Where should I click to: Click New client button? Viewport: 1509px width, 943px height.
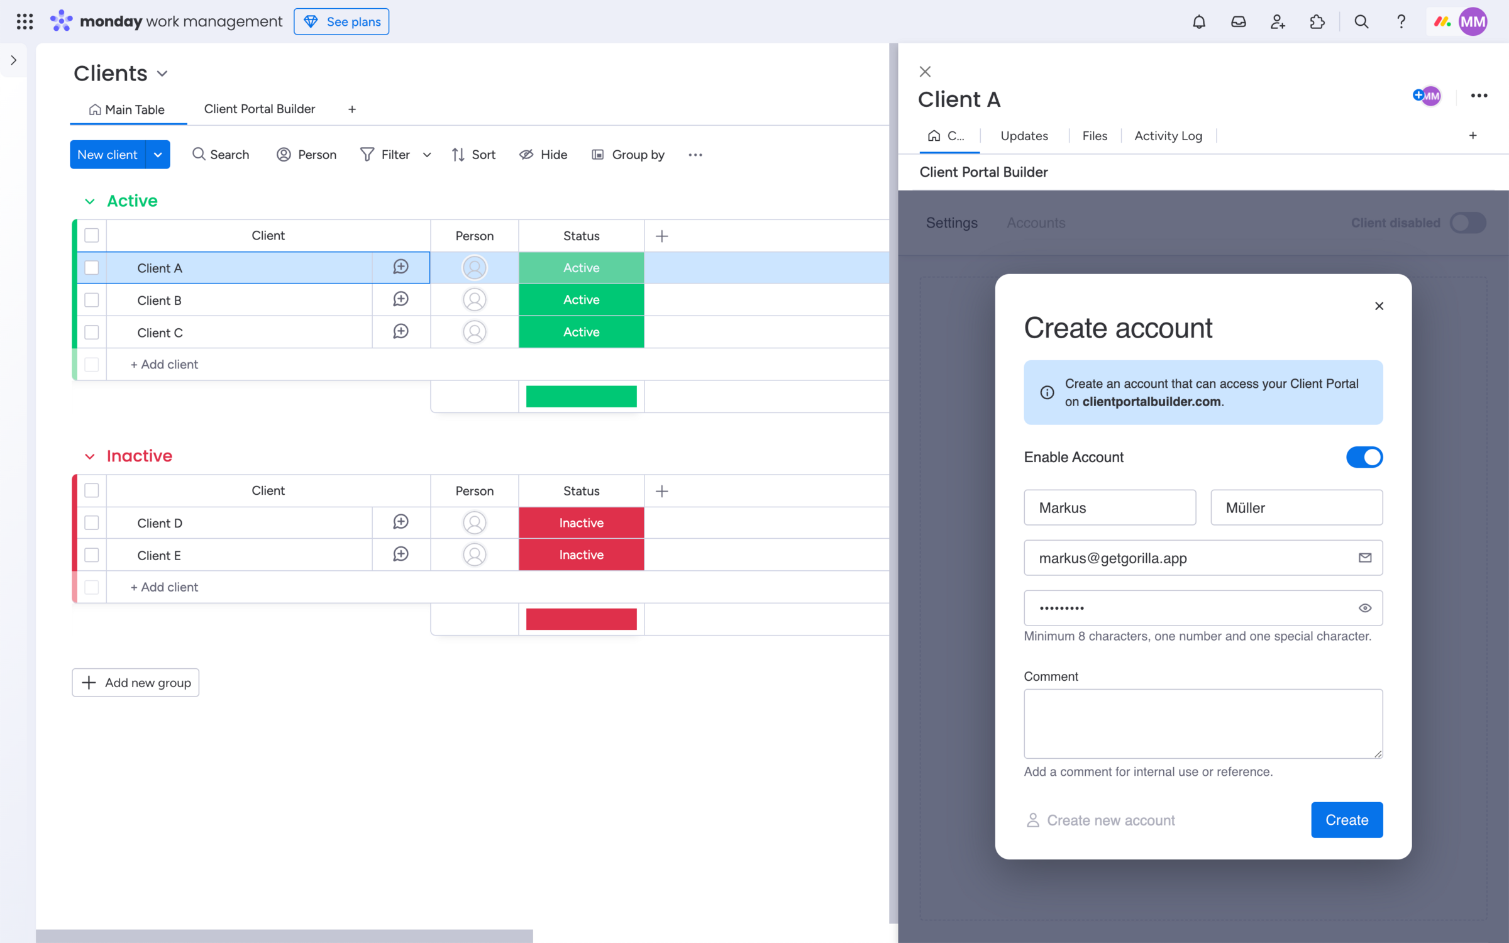pyautogui.click(x=108, y=155)
